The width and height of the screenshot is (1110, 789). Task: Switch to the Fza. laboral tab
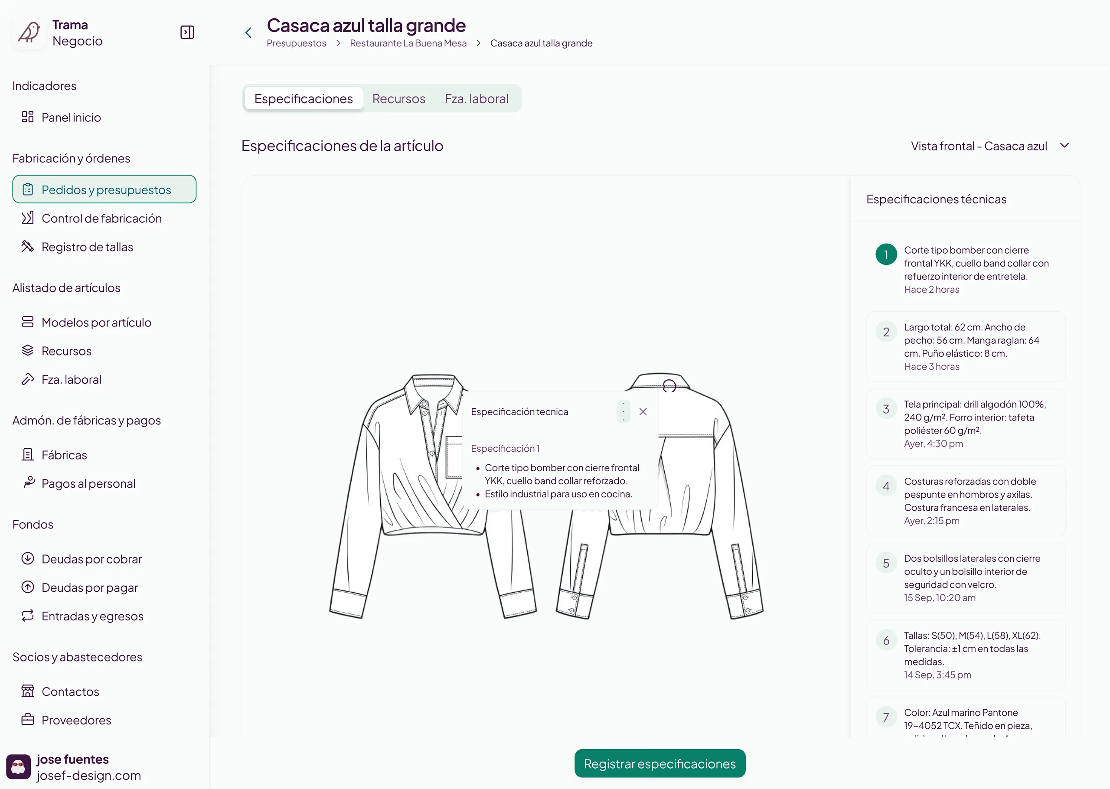477,99
